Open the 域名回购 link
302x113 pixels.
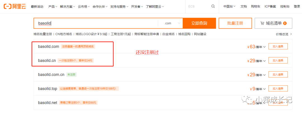(184, 34)
